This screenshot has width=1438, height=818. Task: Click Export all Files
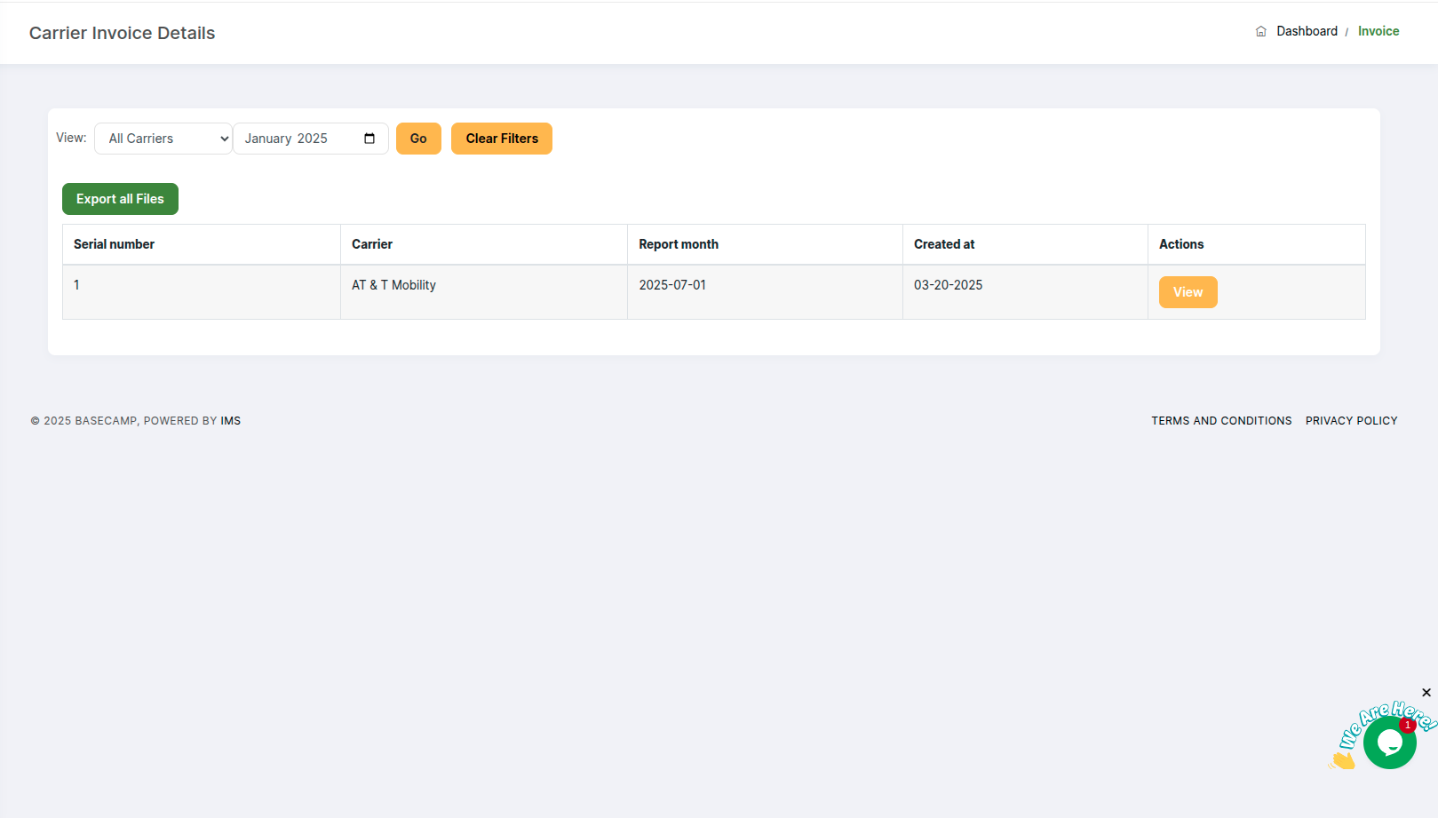coord(120,198)
